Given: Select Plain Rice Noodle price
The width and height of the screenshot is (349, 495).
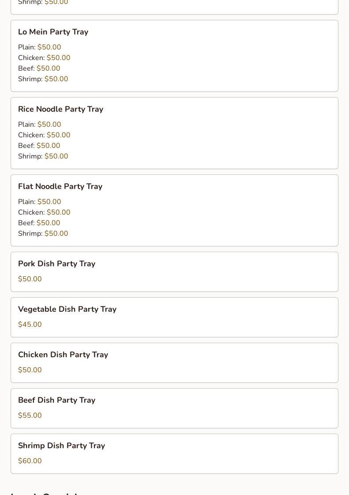Looking at the screenshot, I should [x=49, y=125].
